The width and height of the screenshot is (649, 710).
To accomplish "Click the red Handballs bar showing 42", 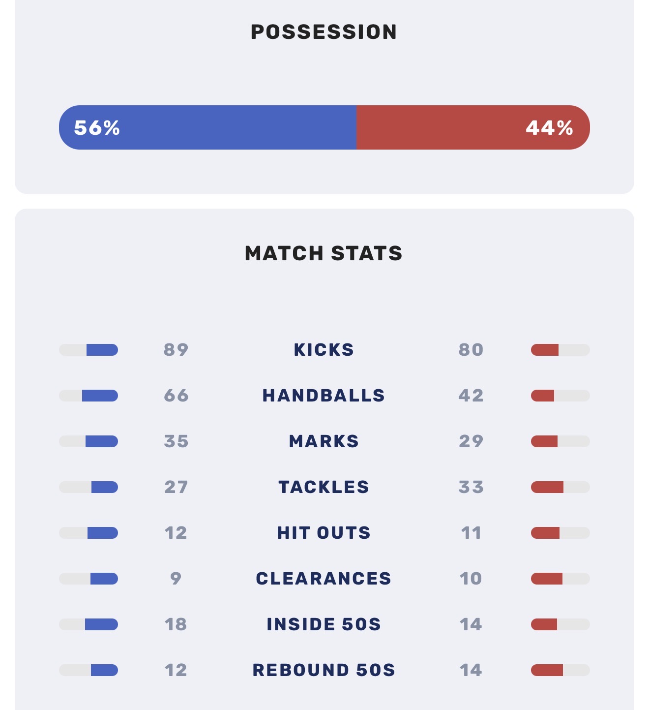I will tap(560, 396).
